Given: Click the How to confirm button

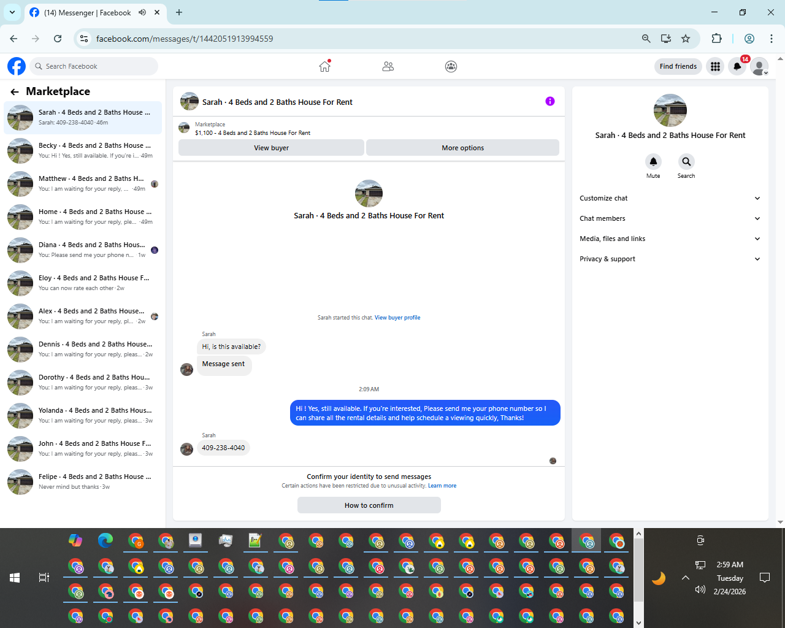Looking at the screenshot, I should pos(369,505).
